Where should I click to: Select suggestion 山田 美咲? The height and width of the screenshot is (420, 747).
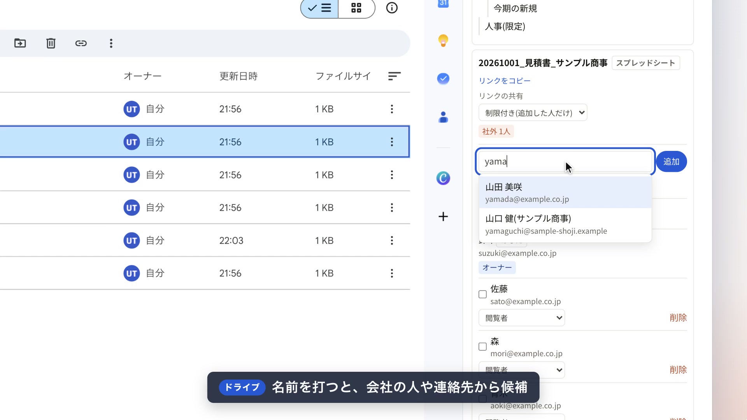[x=565, y=192]
